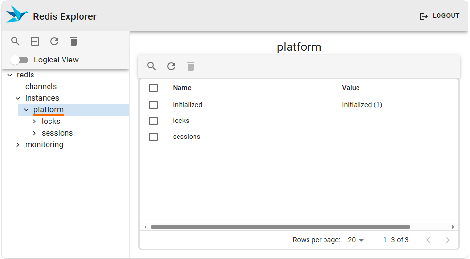Refresh the platform table contents
This screenshot has width=470, height=259.
click(171, 66)
